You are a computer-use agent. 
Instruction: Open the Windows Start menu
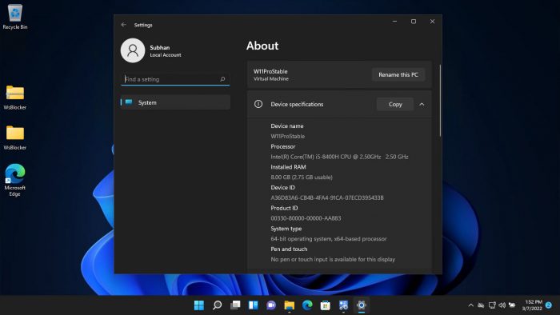click(x=199, y=305)
